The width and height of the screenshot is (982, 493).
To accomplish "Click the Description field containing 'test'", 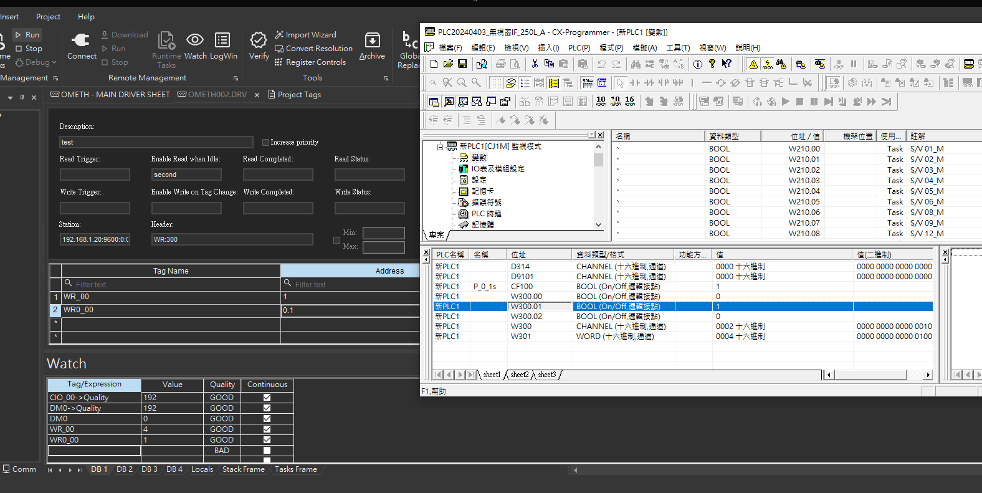I will (156, 142).
